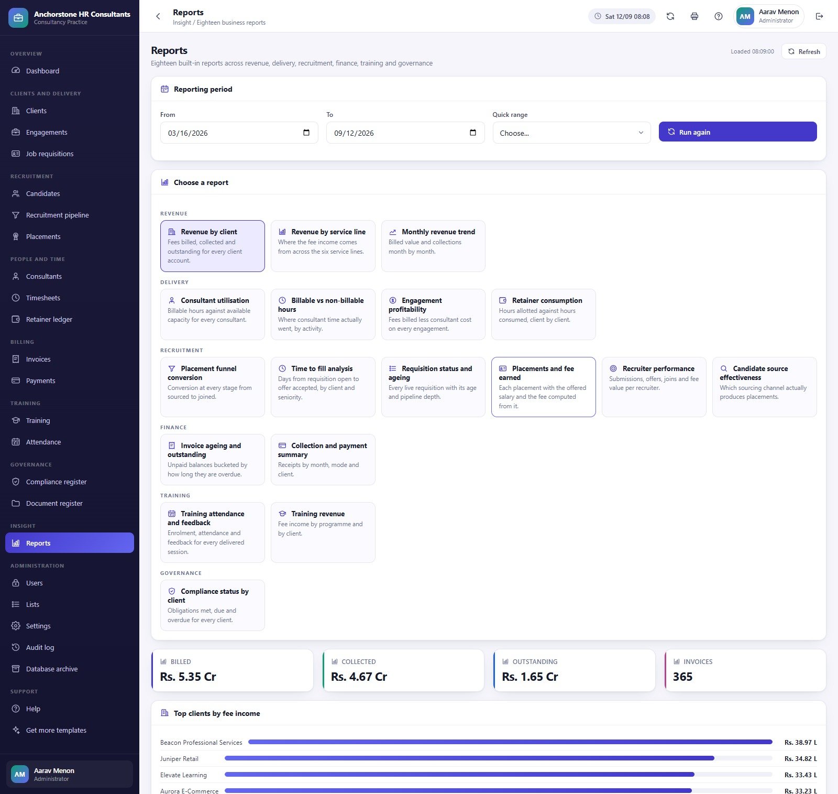Viewport: 838px width, 794px height.
Task: Open Attendance in the sidebar
Action: coord(70,442)
